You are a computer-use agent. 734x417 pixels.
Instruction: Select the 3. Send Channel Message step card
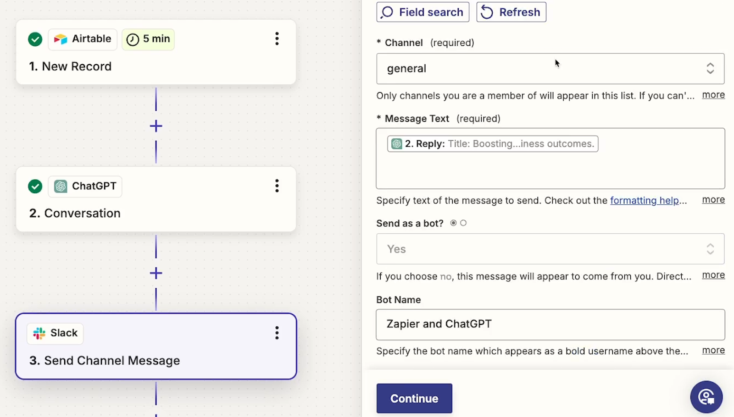click(156, 346)
